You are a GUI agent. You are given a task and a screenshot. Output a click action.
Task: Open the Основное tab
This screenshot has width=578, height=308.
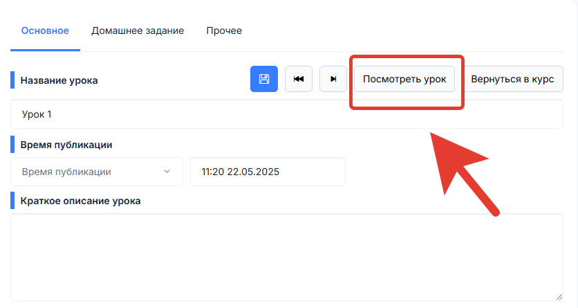pyautogui.click(x=45, y=30)
